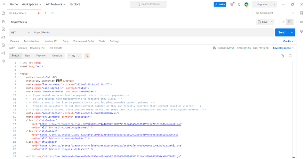Open Explore in the top navigation

[75, 4]
